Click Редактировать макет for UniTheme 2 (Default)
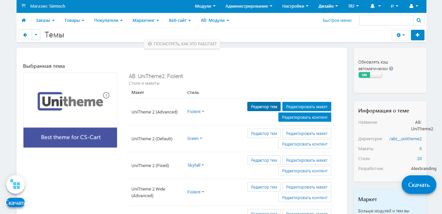This screenshot has height=214, width=442. (307, 133)
